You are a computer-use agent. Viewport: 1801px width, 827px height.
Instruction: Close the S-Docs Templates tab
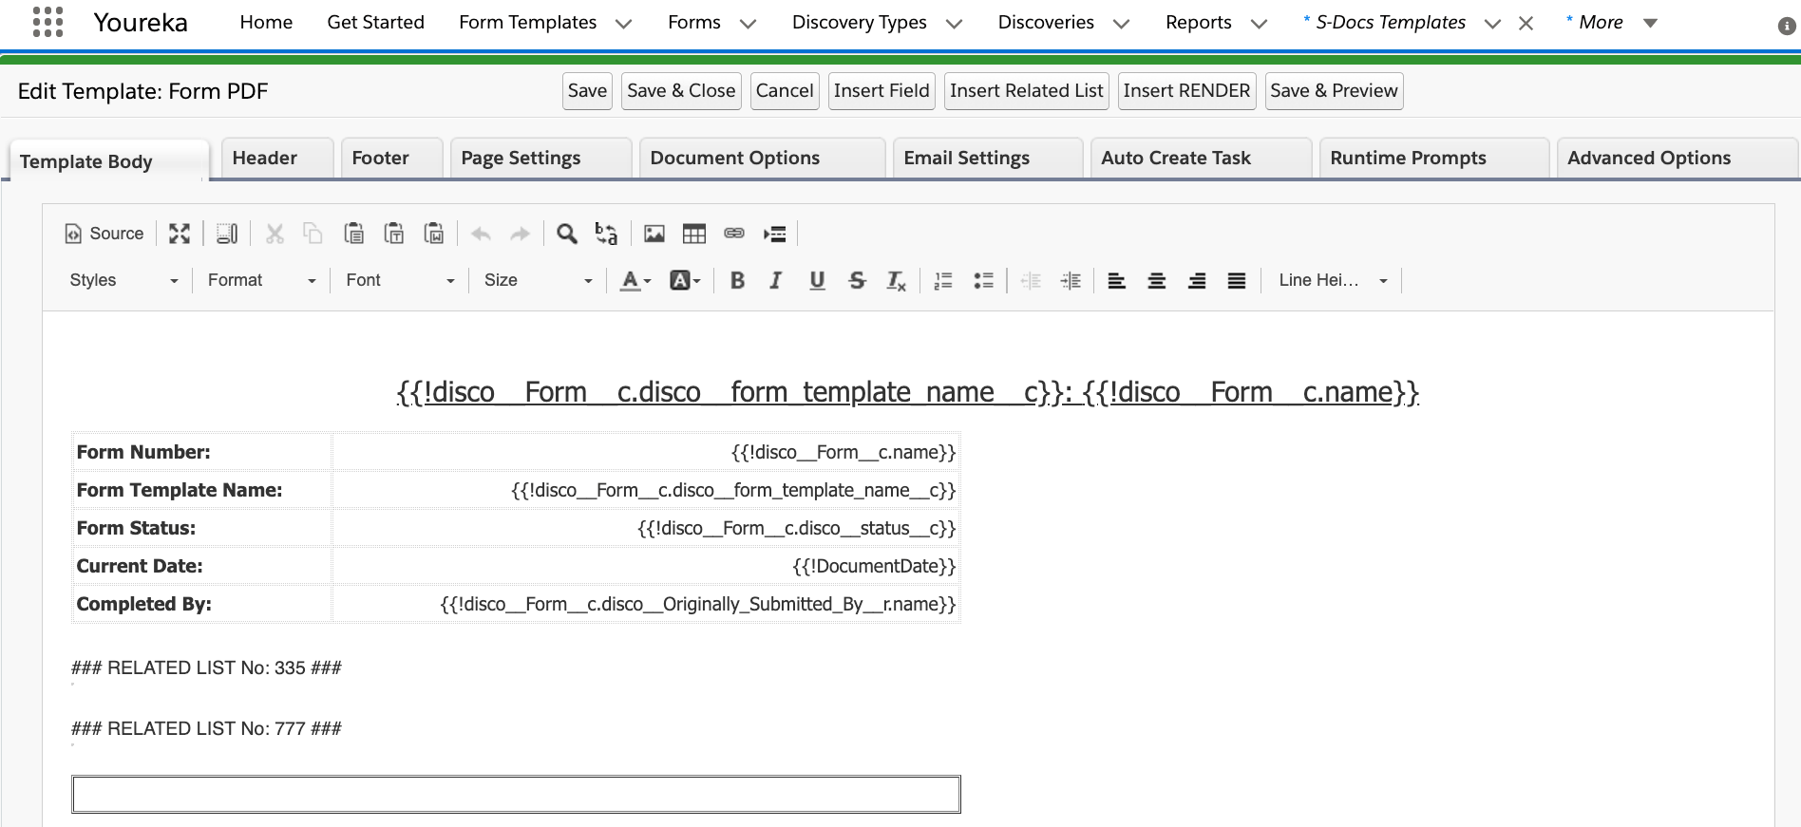[x=1526, y=24]
